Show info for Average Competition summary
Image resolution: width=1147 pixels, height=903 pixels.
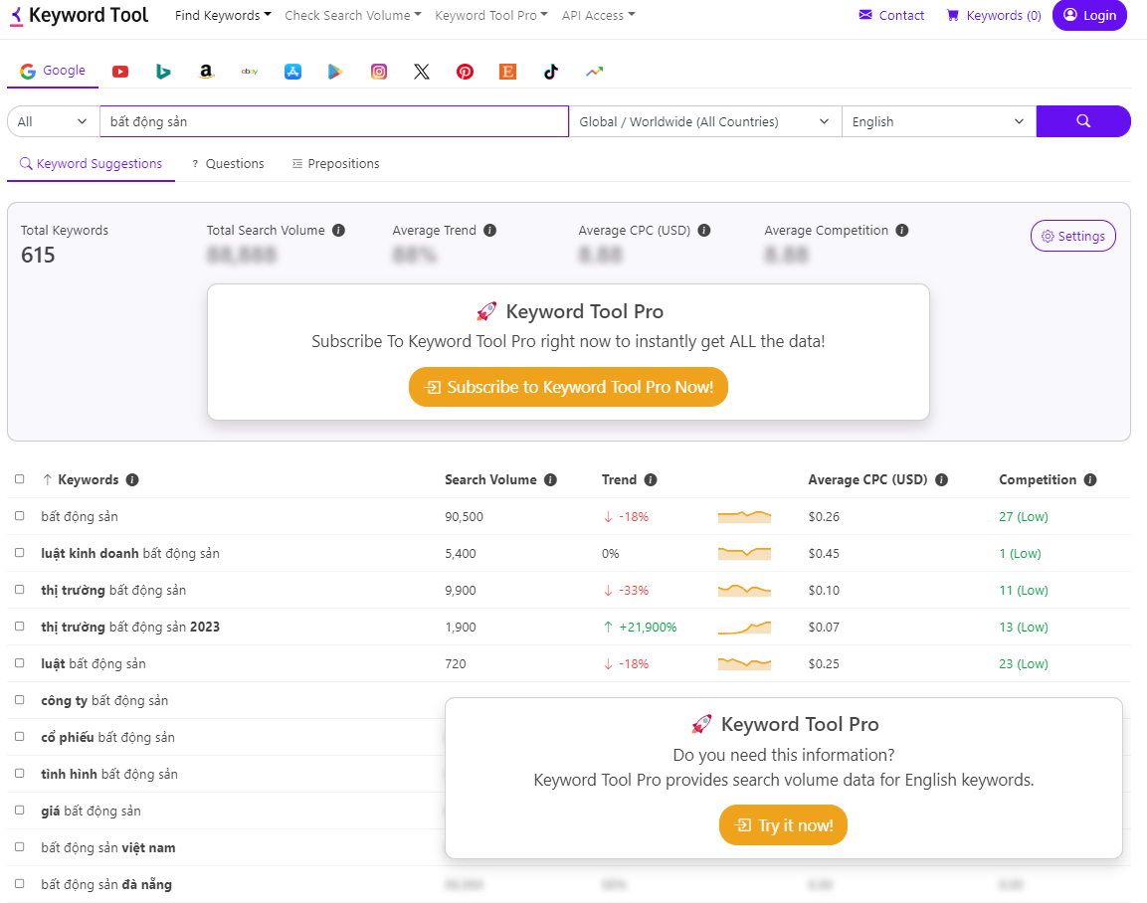pos(902,231)
